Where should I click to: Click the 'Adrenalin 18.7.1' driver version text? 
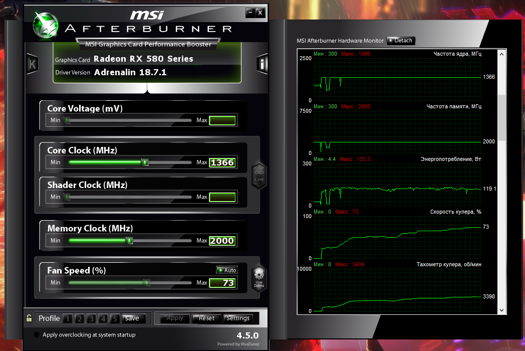(x=130, y=72)
